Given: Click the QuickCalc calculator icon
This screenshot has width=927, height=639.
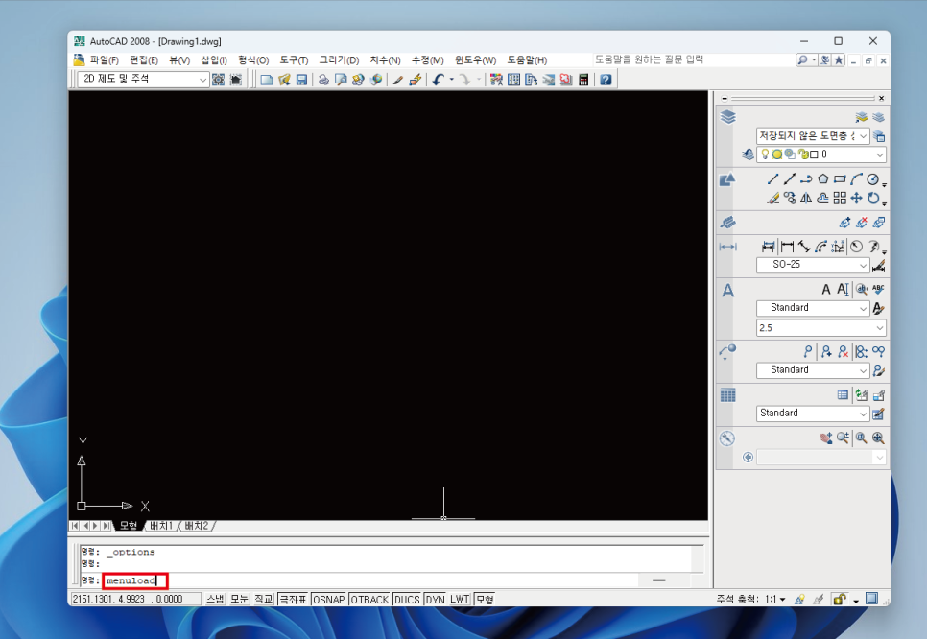Looking at the screenshot, I should point(583,80).
